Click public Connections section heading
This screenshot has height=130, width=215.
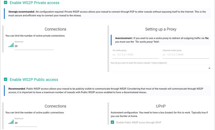coord(55,106)
